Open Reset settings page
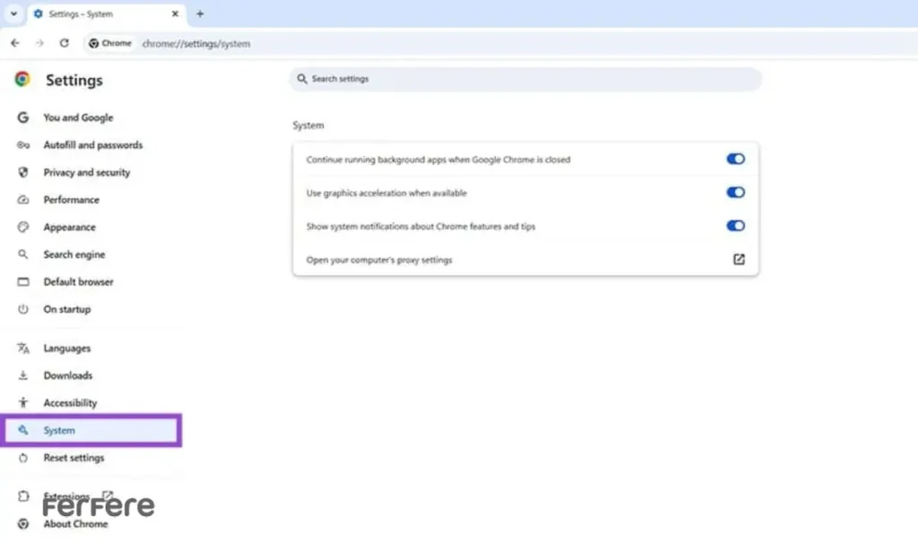This screenshot has width=918, height=553. [x=74, y=458]
